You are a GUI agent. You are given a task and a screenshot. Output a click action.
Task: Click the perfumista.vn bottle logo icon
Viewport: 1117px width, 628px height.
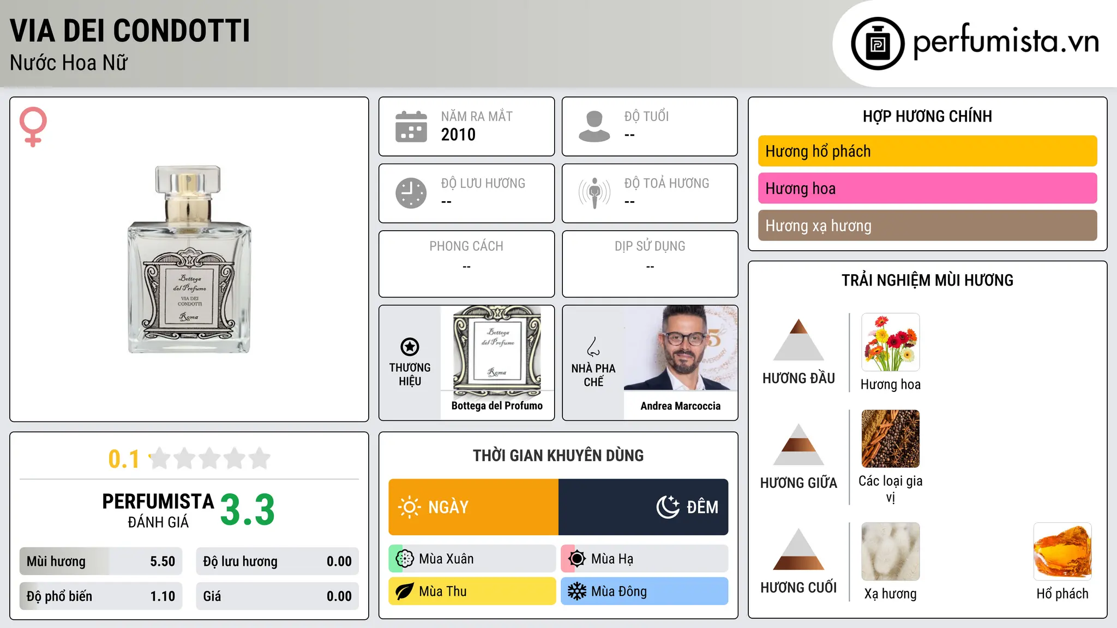coord(878,44)
